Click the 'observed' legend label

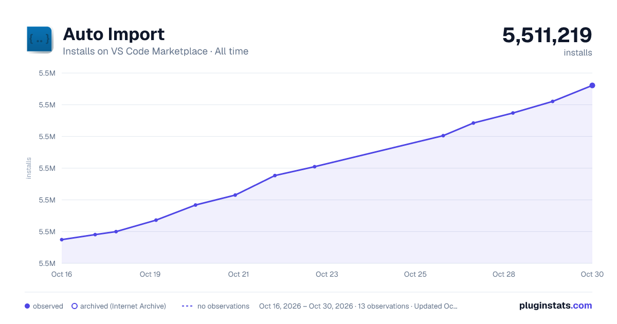(48, 306)
